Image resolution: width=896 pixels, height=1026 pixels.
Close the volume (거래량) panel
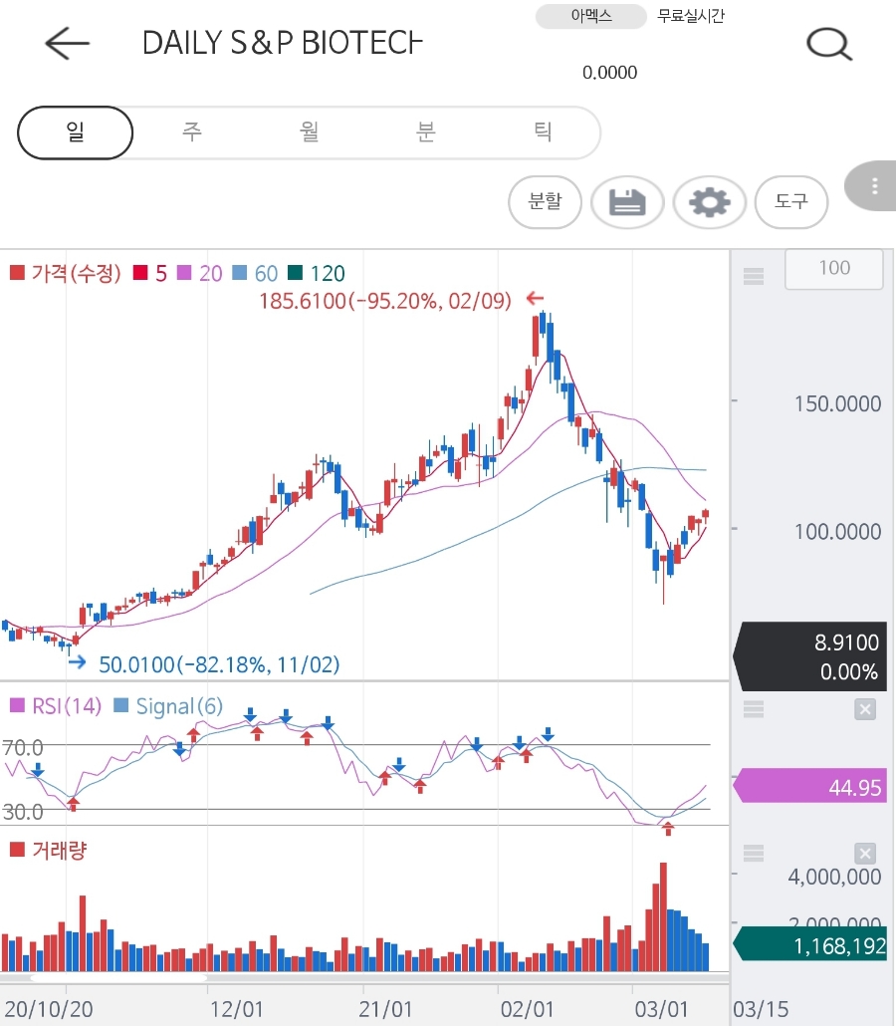point(865,854)
